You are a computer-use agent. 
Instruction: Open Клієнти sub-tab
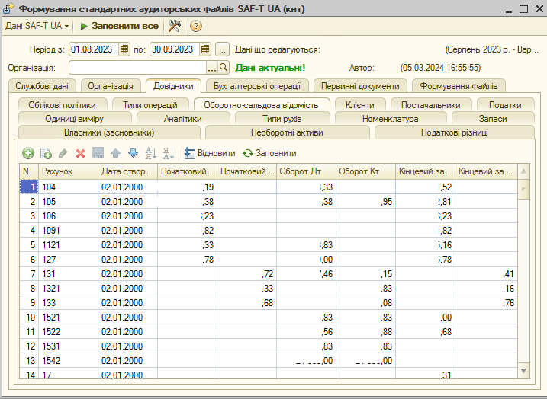tap(359, 105)
